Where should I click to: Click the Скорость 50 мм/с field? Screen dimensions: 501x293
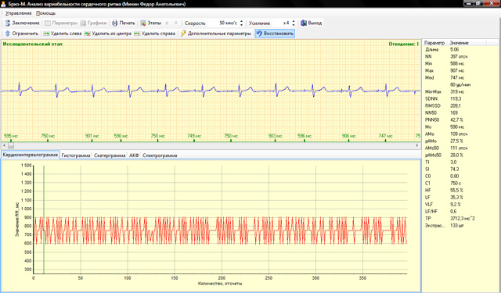pos(222,23)
